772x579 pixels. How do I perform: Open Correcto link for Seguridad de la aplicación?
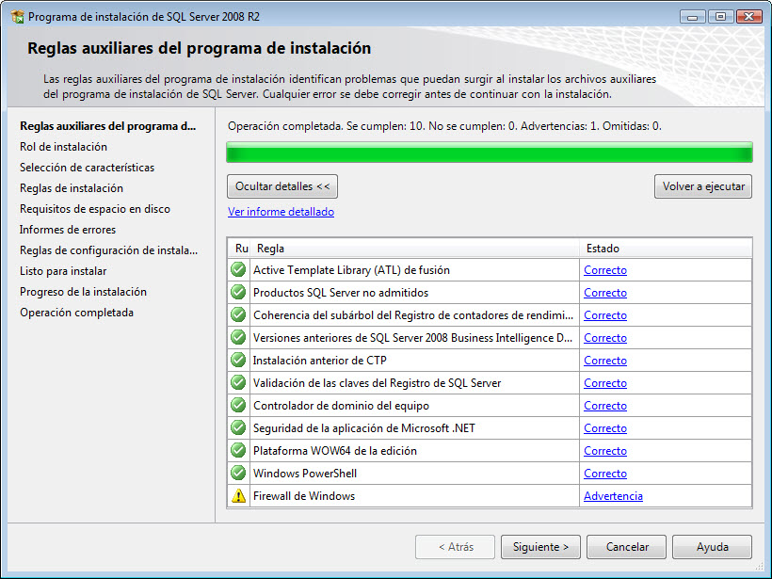pyautogui.click(x=605, y=428)
